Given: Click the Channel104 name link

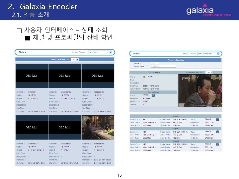Looking at the screenshot, I should 33,144.
